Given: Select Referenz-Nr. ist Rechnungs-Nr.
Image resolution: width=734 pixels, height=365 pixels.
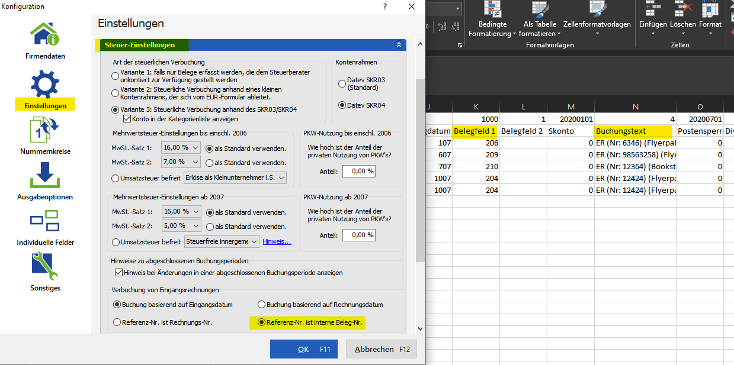Looking at the screenshot, I should point(116,322).
